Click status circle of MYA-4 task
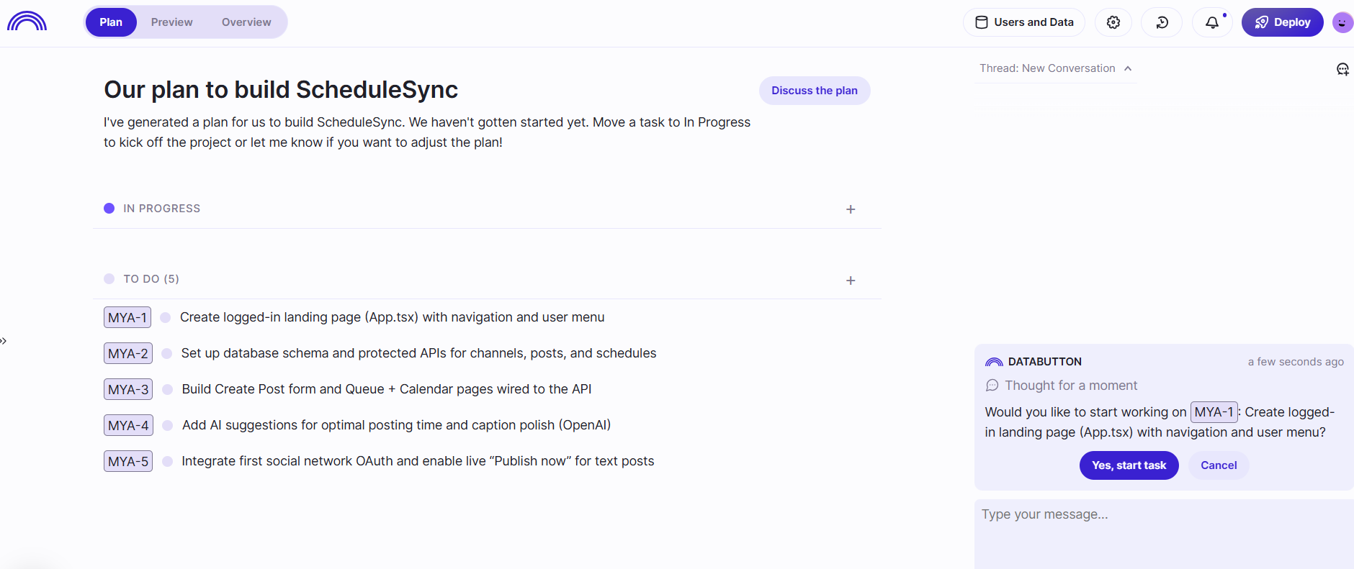Screen dimensions: 1354x569 [x=168, y=425]
